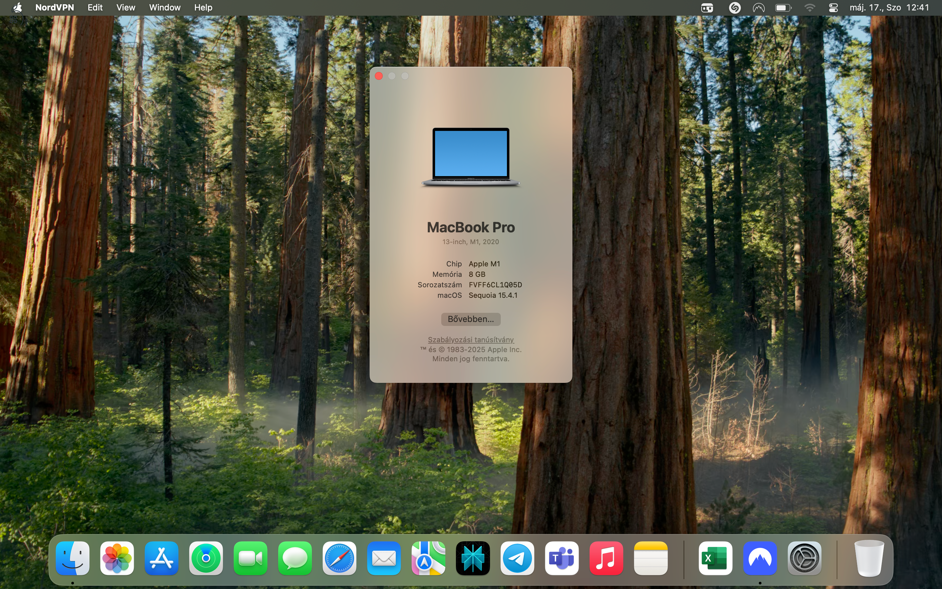Open Messages app in the dock
The width and height of the screenshot is (942, 589).
pyautogui.click(x=295, y=558)
